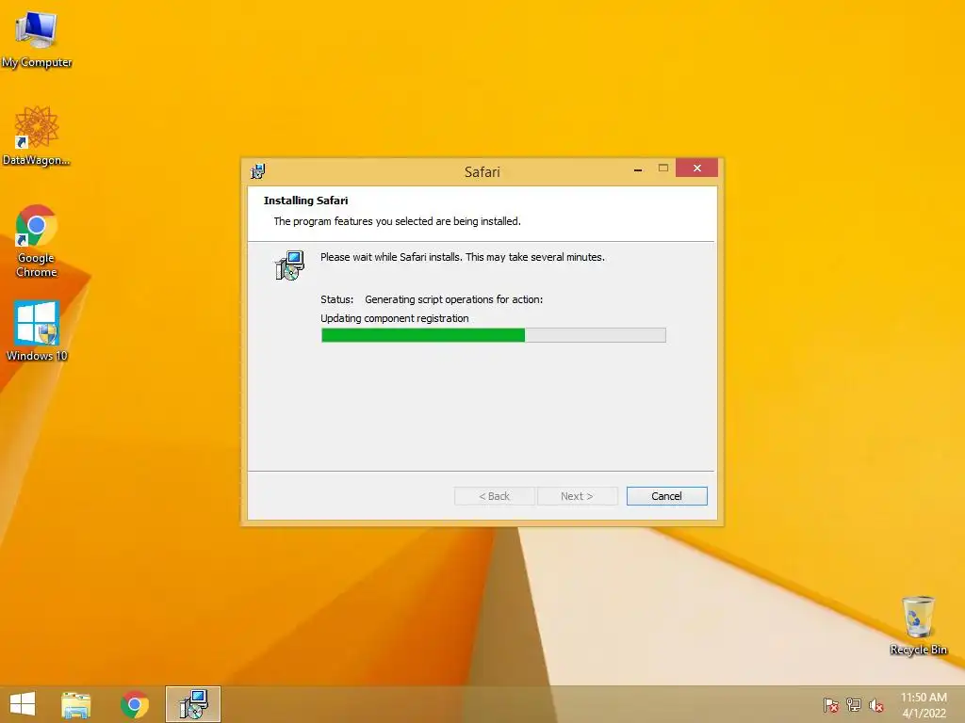Click "Generating script operations for action:" text
The height and width of the screenshot is (723, 965).
453,299
